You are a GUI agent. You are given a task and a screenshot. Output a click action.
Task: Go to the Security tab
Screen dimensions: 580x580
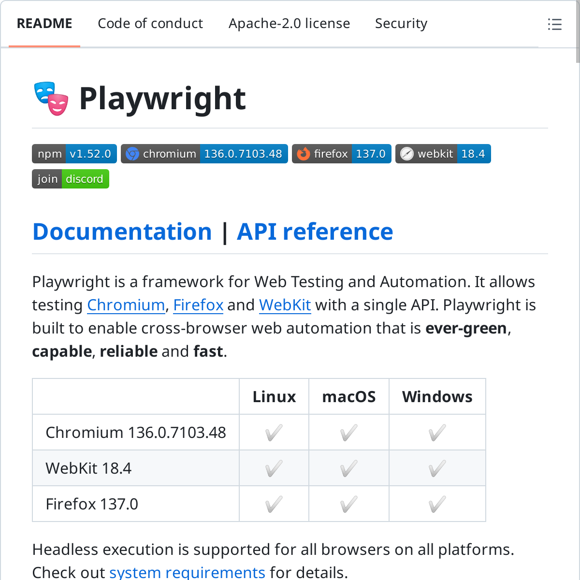click(x=401, y=24)
